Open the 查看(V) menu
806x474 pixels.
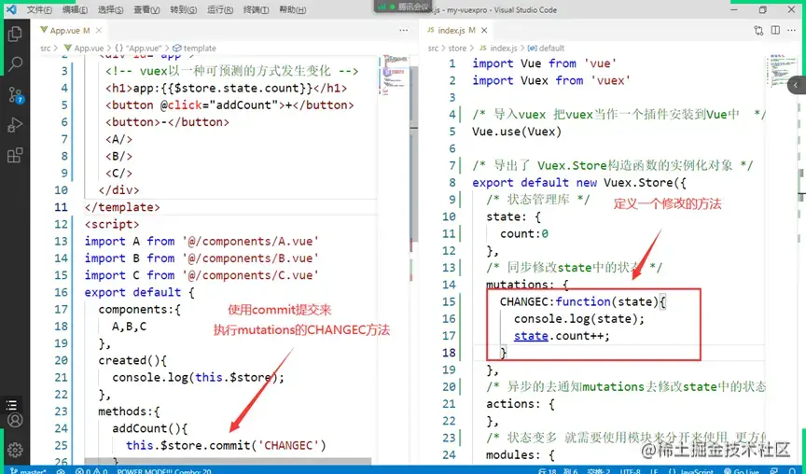(146, 9)
